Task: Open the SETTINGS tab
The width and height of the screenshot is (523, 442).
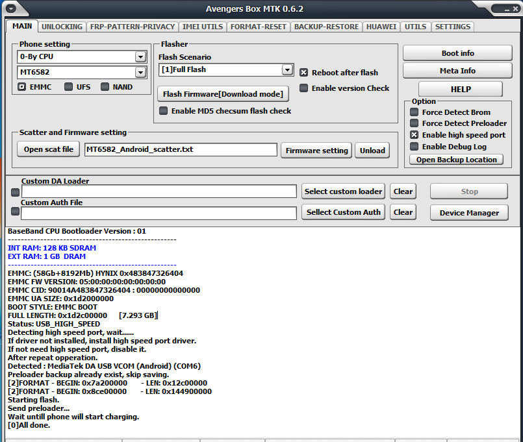Action: click(453, 27)
